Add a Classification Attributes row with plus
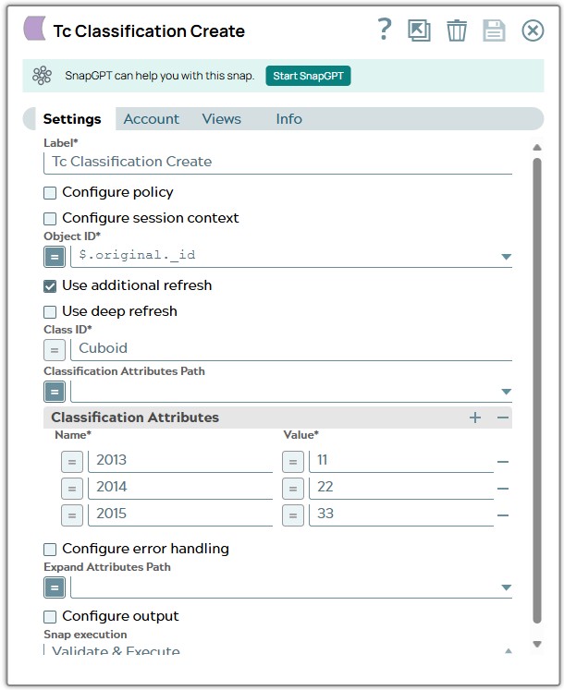Image resolution: width=564 pixels, height=690 pixels. pos(475,418)
